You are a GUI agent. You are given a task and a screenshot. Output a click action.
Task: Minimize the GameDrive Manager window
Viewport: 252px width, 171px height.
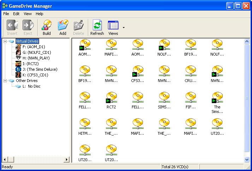[230, 6]
